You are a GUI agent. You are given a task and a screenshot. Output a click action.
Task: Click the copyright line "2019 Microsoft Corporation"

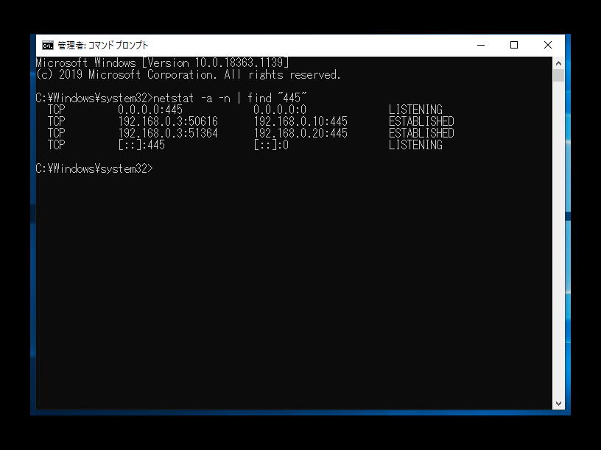(137, 74)
